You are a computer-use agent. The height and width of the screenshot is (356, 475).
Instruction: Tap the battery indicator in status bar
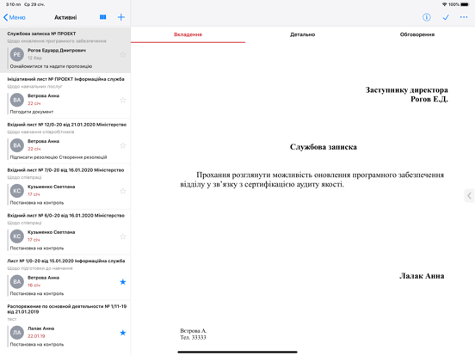[465, 4]
